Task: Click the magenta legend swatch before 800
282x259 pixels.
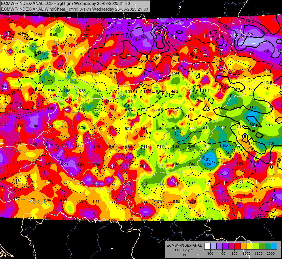Action: [x=232, y=246]
